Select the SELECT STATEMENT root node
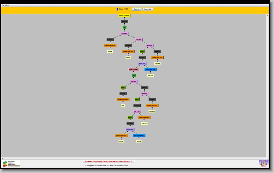The height and width of the screenshot is (173, 274). pos(124,16)
